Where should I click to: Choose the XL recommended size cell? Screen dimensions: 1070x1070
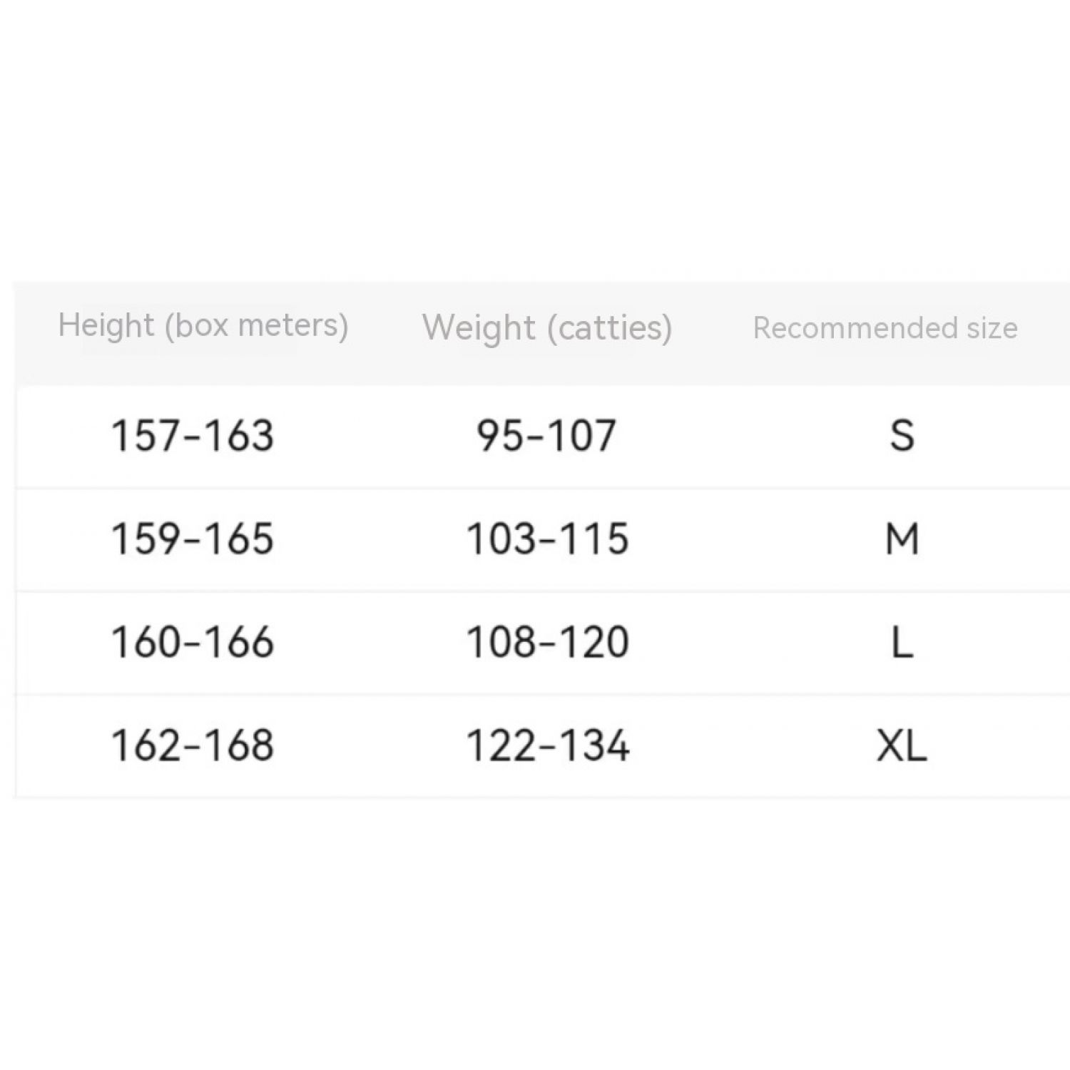click(x=902, y=746)
